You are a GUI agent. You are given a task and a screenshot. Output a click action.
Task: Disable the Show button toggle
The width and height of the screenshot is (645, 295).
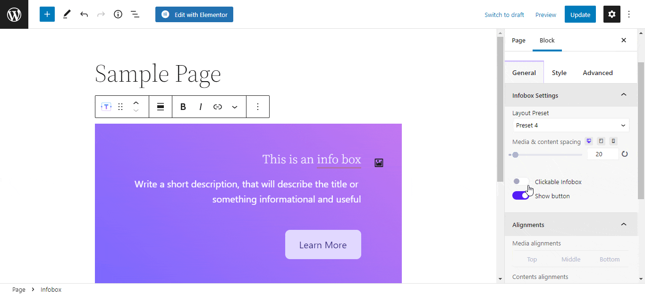pos(521,195)
